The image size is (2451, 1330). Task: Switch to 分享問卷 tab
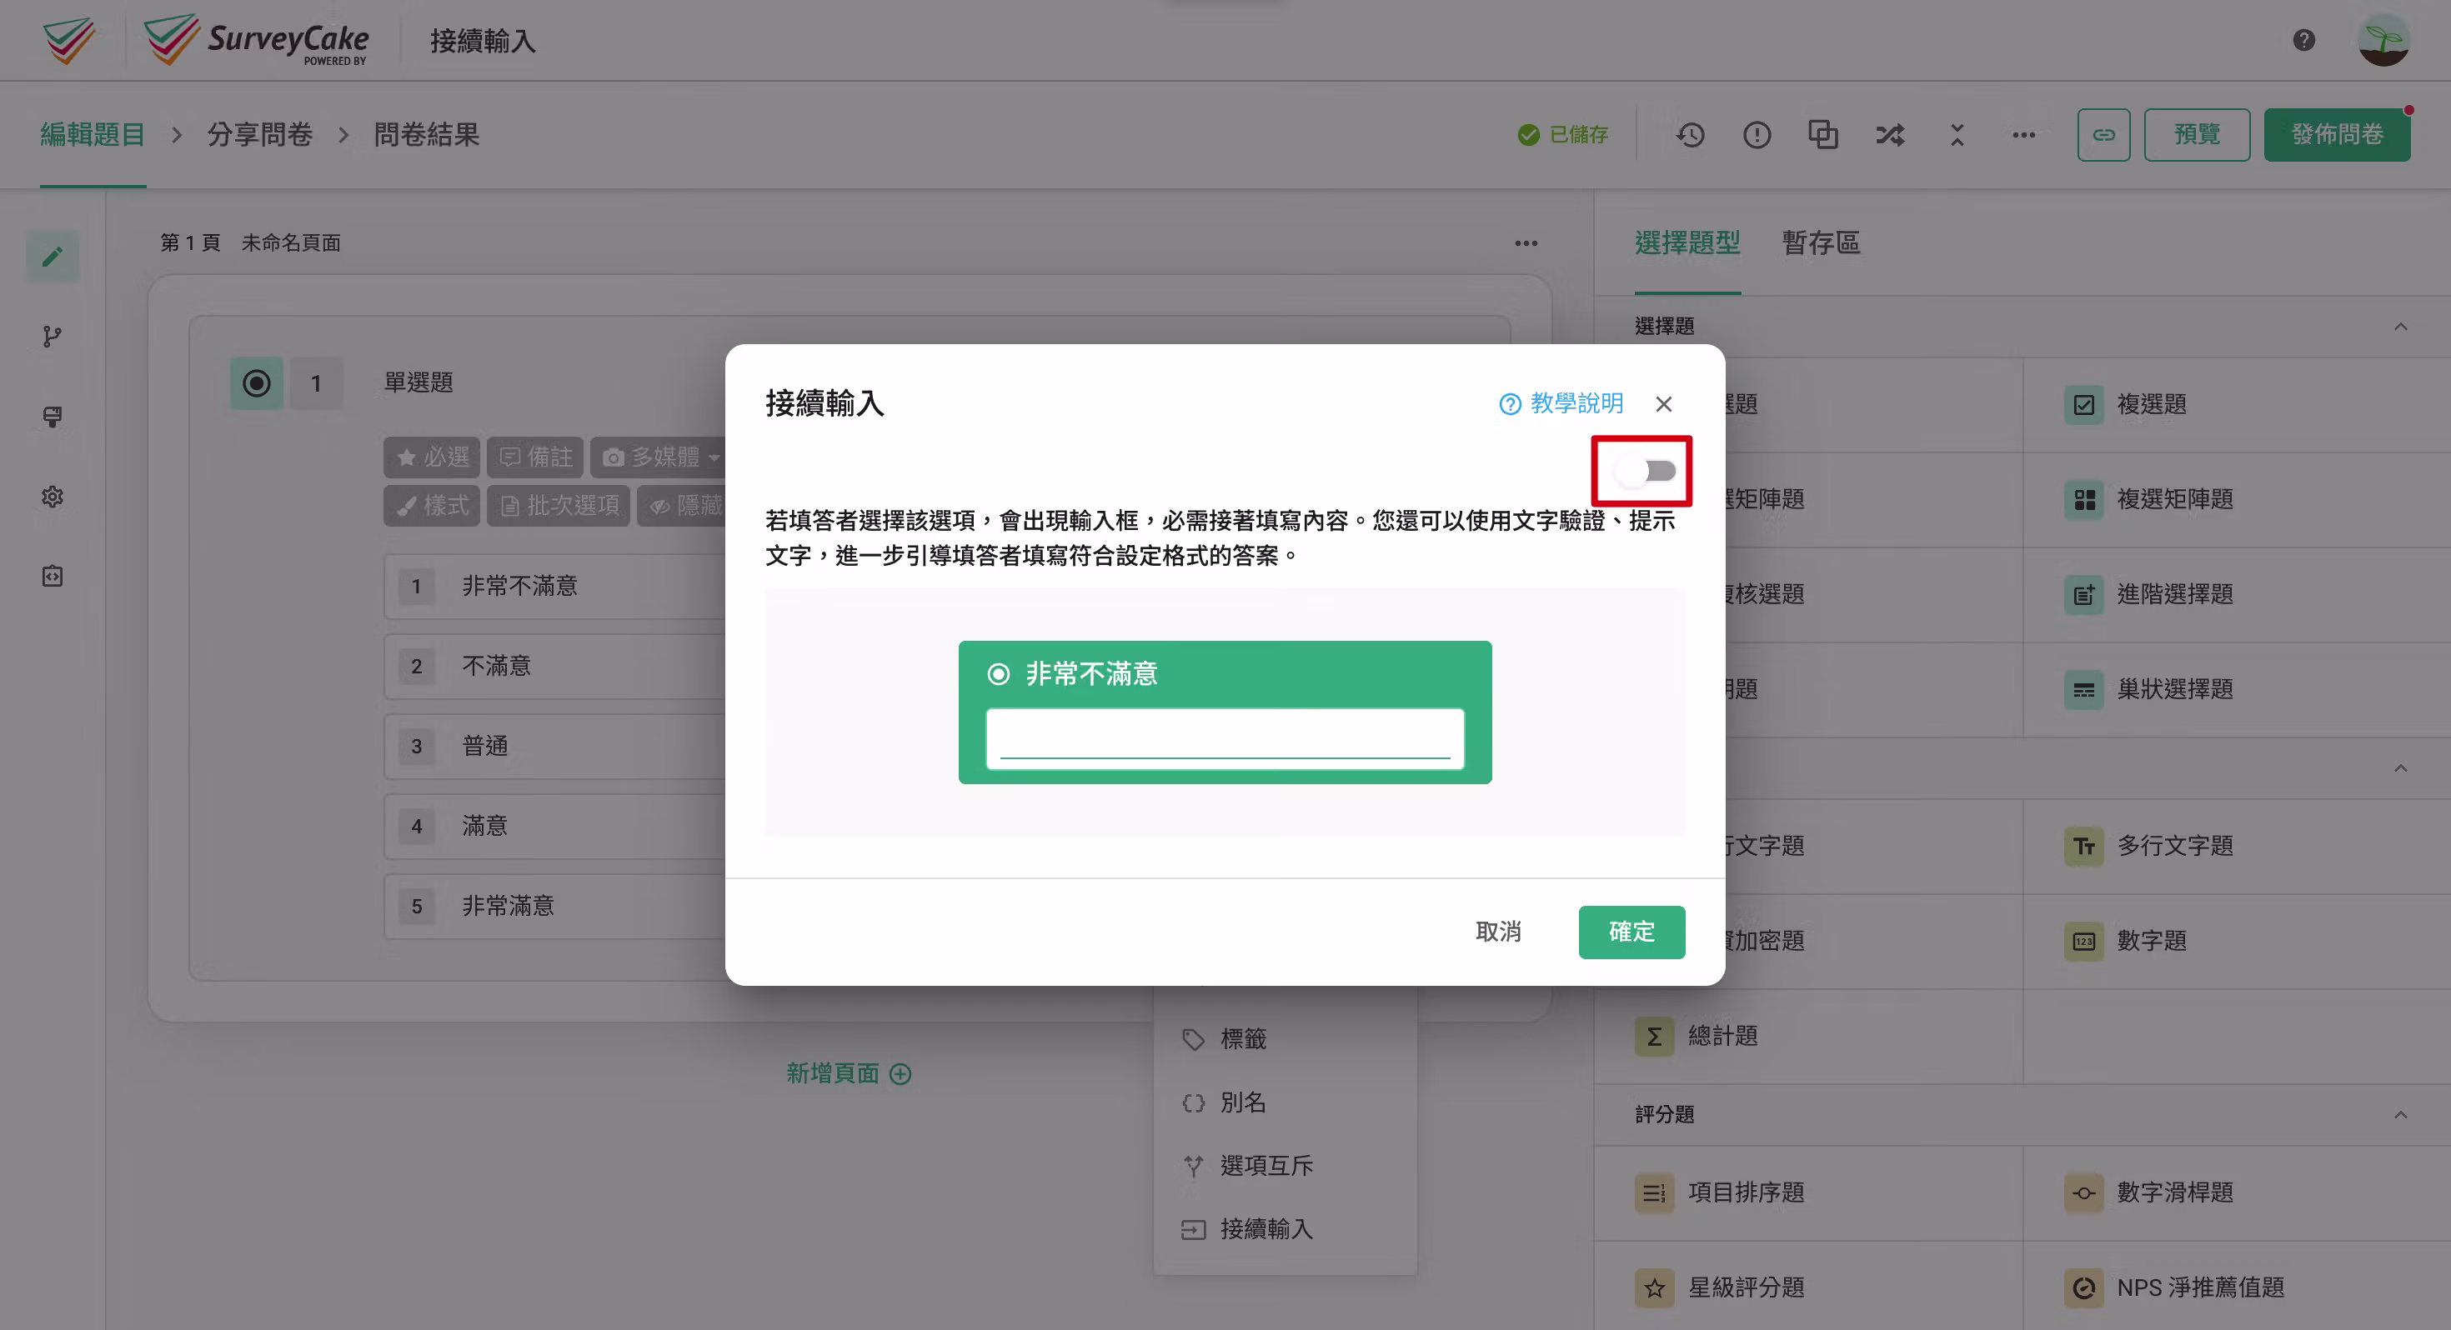260,134
